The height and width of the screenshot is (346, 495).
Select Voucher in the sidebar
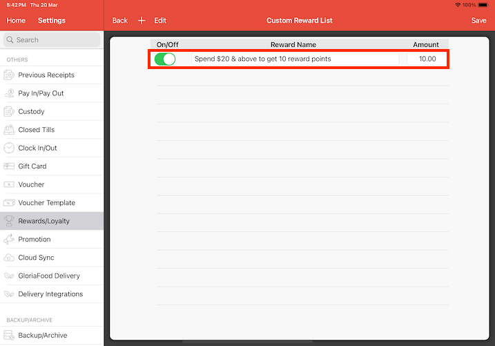52,184
